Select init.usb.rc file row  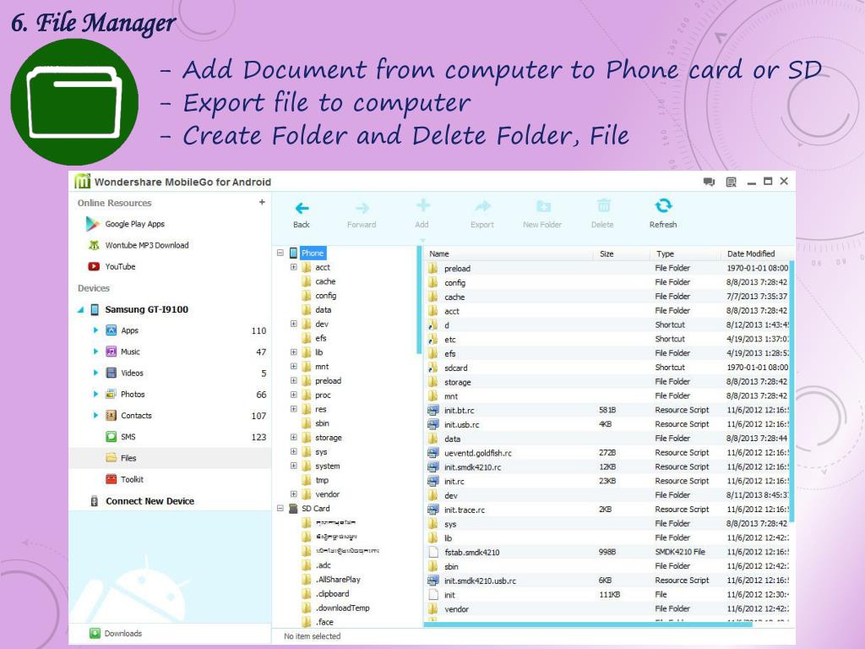(607, 424)
